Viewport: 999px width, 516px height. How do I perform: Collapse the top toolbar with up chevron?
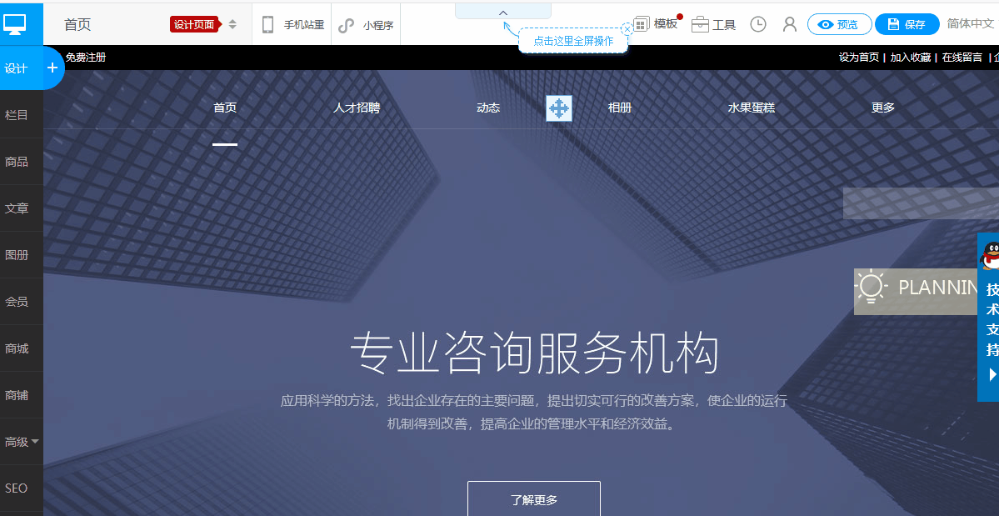coord(502,12)
